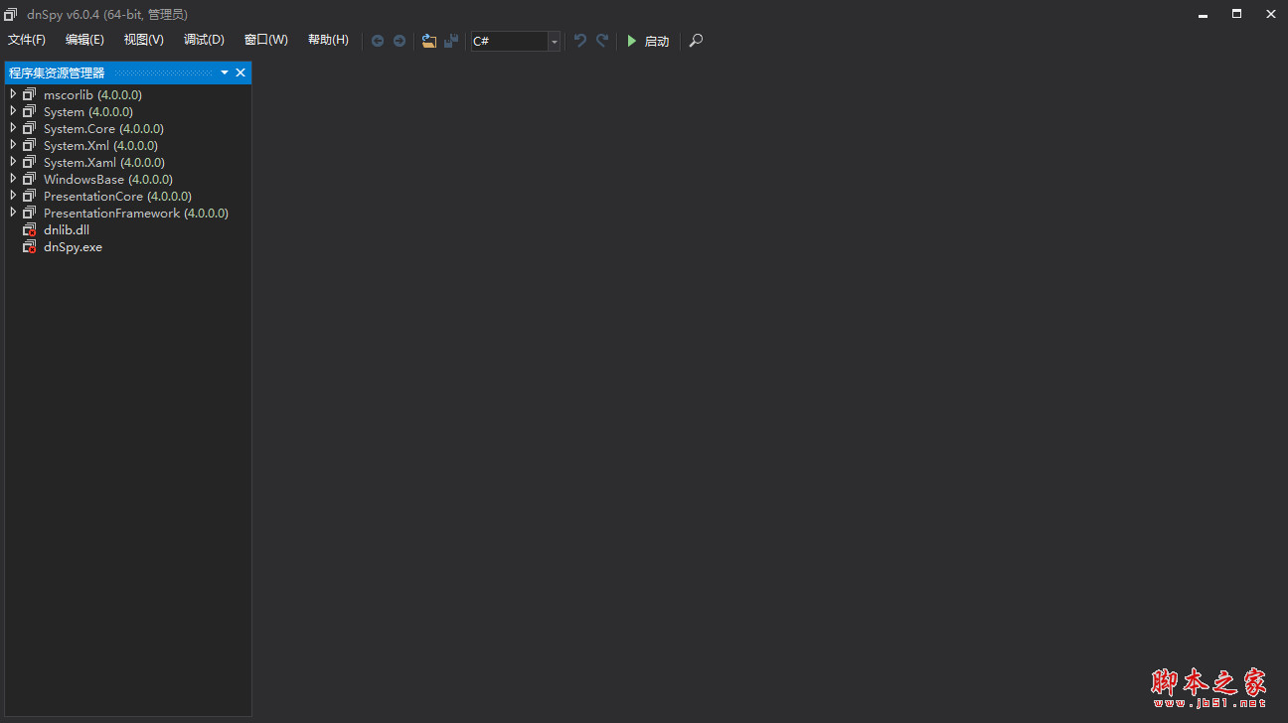Click the navigate forward arrow icon
This screenshot has width=1288, height=723.
point(400,41)
